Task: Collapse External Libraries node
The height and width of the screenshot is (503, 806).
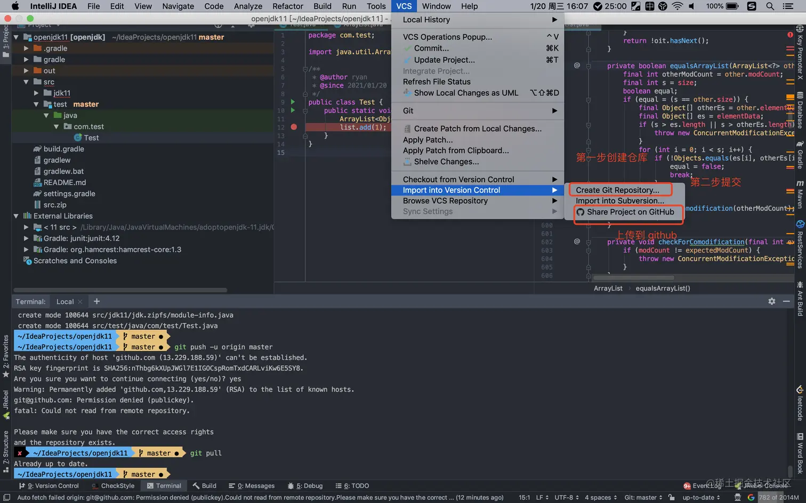Action: [16, 216]
